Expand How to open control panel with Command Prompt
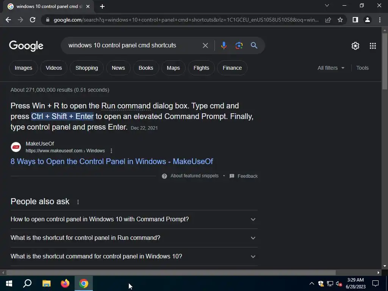388x291 pixels. point(134,219)
